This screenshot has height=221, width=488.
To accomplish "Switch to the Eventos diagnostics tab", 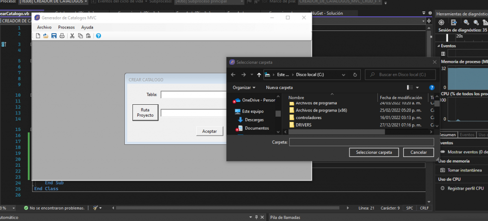I will [467, 135].
